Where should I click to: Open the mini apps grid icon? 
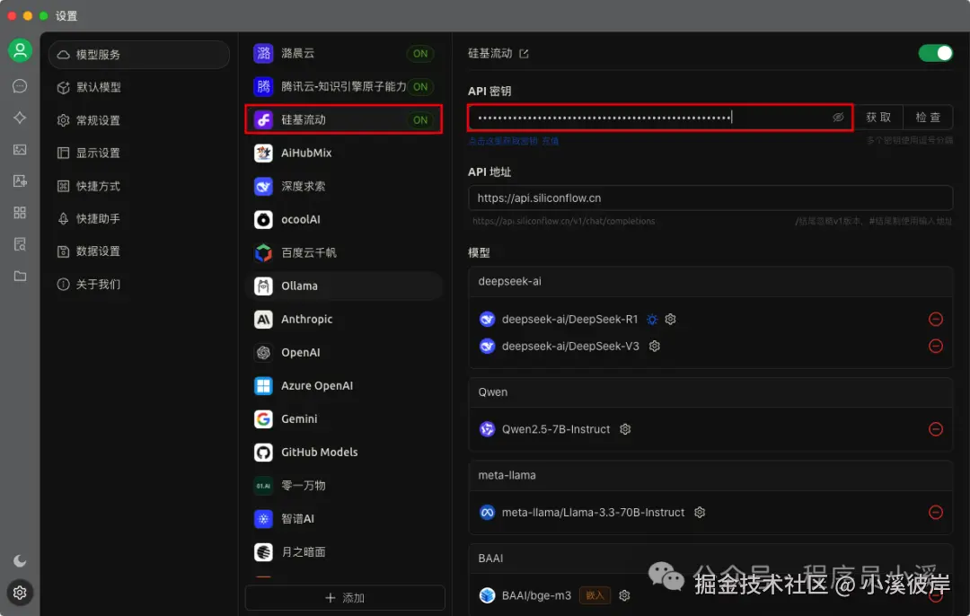coord(20,213)
